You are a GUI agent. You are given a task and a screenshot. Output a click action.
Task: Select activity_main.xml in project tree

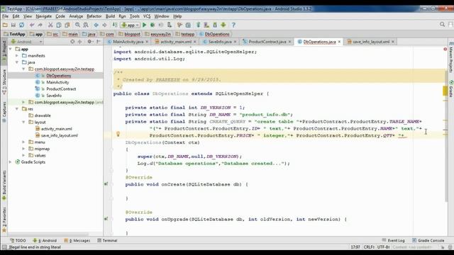point(57,129)
